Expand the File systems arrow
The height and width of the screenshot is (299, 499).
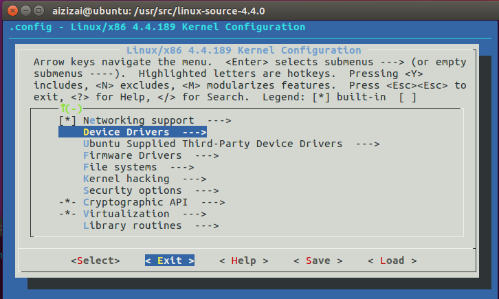[x=182, y=167]
